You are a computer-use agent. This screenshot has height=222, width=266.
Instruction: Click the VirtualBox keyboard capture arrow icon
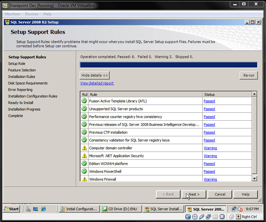[x=238, y=216]
